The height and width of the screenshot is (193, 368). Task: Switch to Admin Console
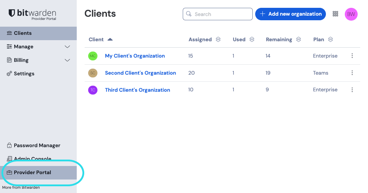38,159
